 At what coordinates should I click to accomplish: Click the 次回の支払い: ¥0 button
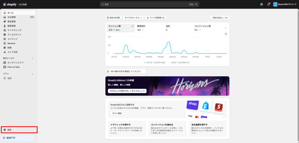(220, 18)
